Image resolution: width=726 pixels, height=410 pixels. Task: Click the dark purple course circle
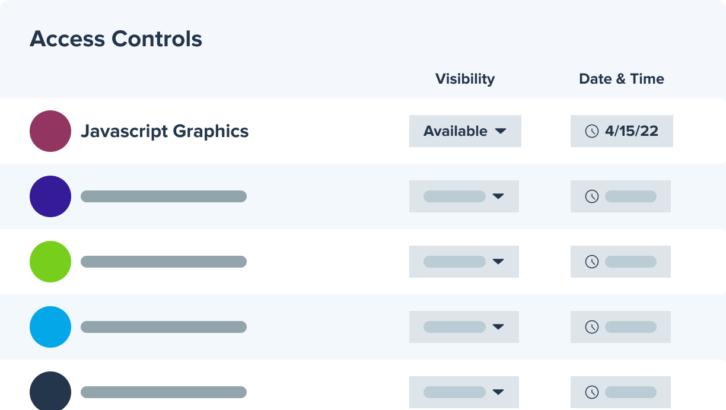pos(50,196)
